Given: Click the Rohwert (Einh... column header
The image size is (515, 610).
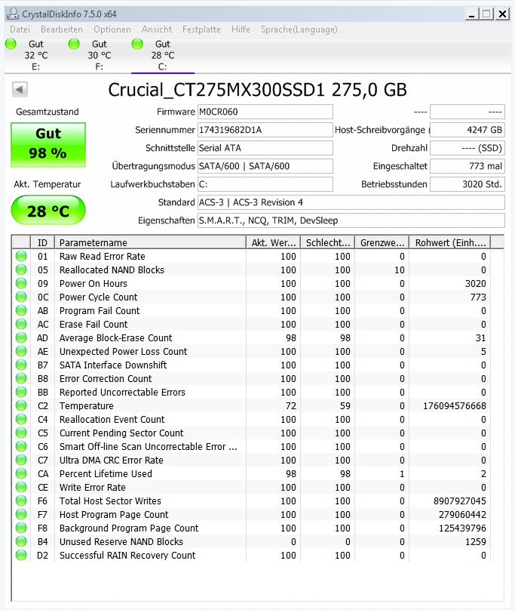Looking at the screenshot, I should point(450,242).
